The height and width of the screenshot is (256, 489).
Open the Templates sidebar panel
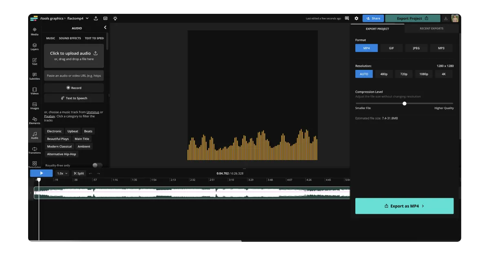pos(35,165)
